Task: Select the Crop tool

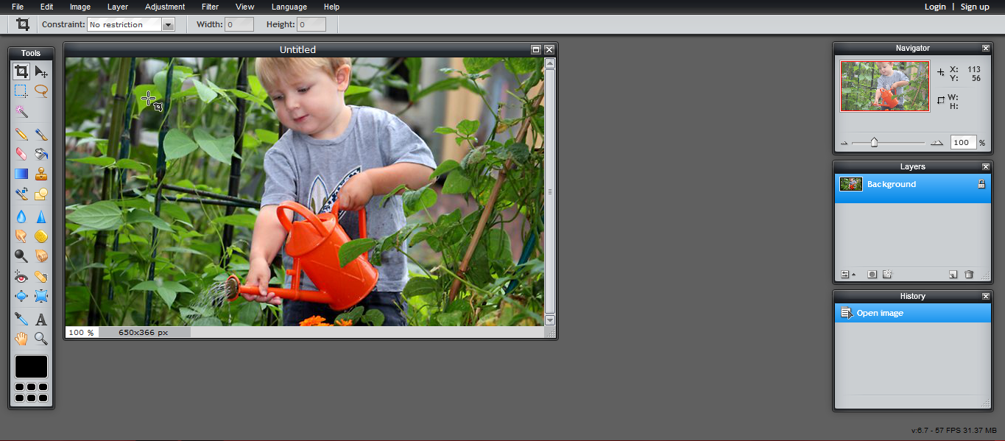Action: pos(21,71)
